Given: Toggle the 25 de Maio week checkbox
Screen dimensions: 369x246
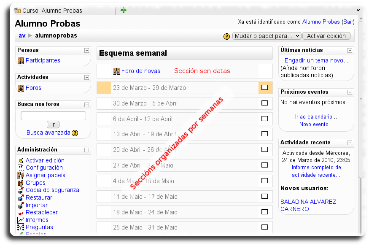Looking at the screenshot, I should [266, 227].
